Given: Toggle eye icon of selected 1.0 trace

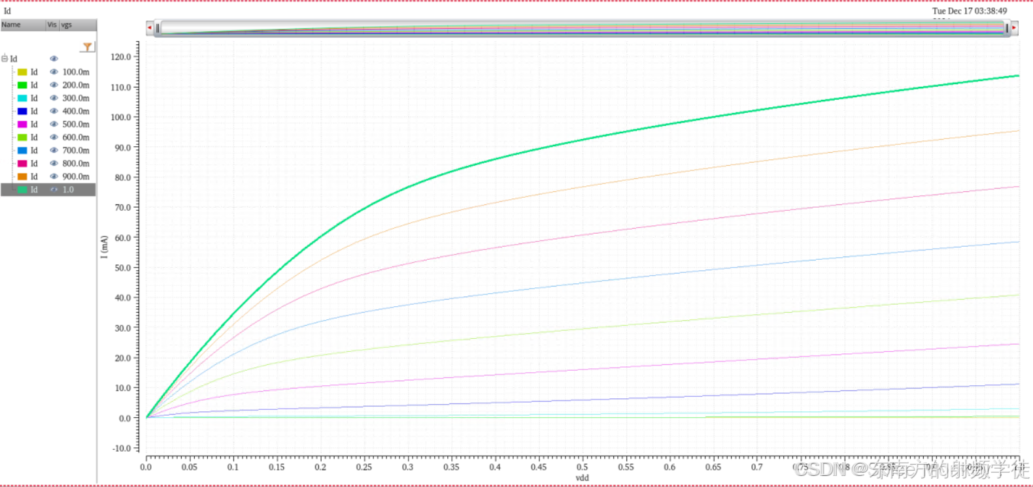Looking at the screenshot, I should coord(54,189).
